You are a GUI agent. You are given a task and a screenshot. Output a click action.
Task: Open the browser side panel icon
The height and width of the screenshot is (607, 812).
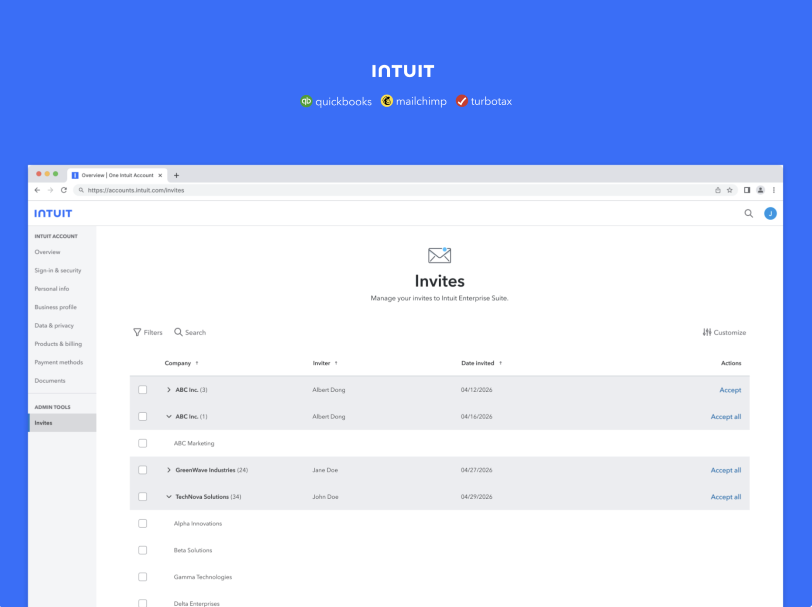click(x=747, y=190)
